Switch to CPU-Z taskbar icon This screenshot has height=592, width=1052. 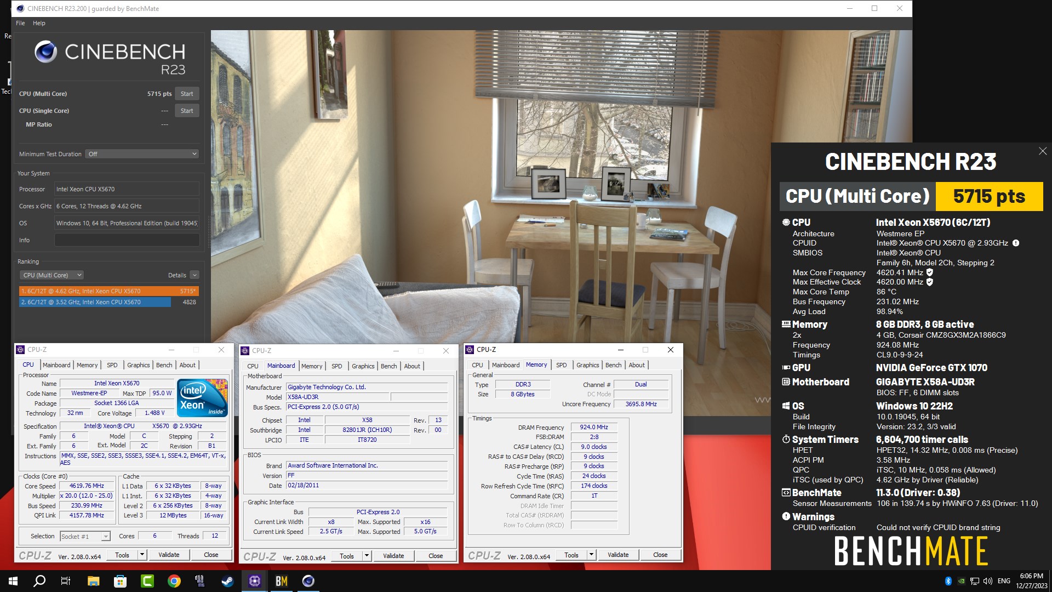point(254,581)
